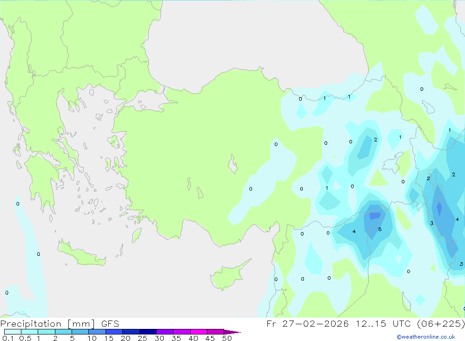Click the '40' legend scale label
Viewport: 465px width, 341px height.
pos(193,338)
